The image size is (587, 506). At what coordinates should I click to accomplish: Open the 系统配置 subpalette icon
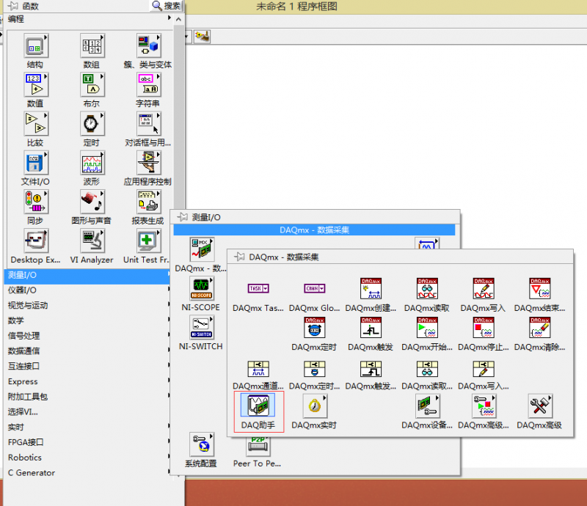click(x=201, y=444)
